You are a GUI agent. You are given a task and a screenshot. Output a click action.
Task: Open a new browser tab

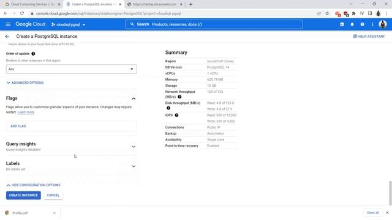[190, 4]
